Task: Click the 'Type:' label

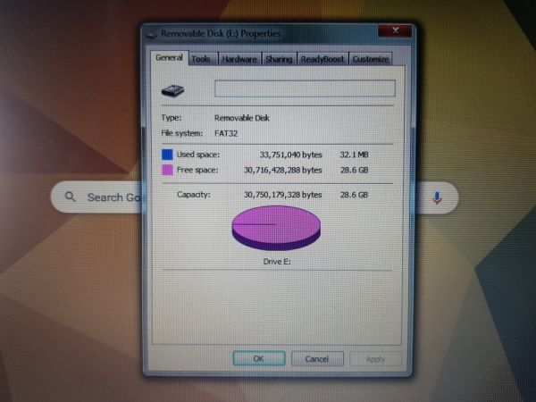Action: click(x=172, y=118)
